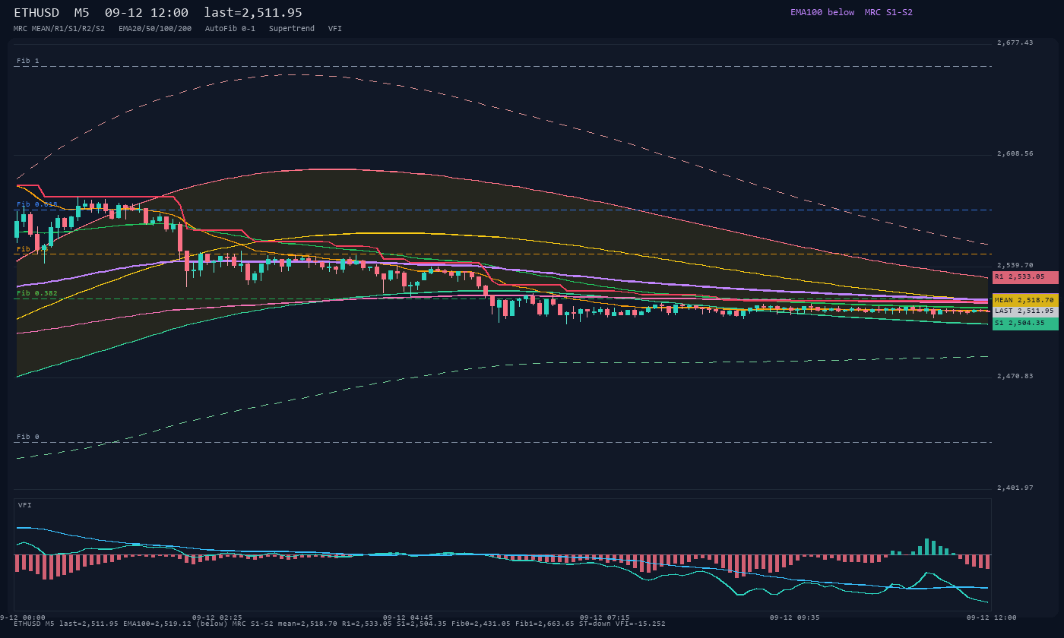Select the M5 timeframe label
Image resolution: width=1064 pixels, height=638 pixels.
(x=81, y=13)
